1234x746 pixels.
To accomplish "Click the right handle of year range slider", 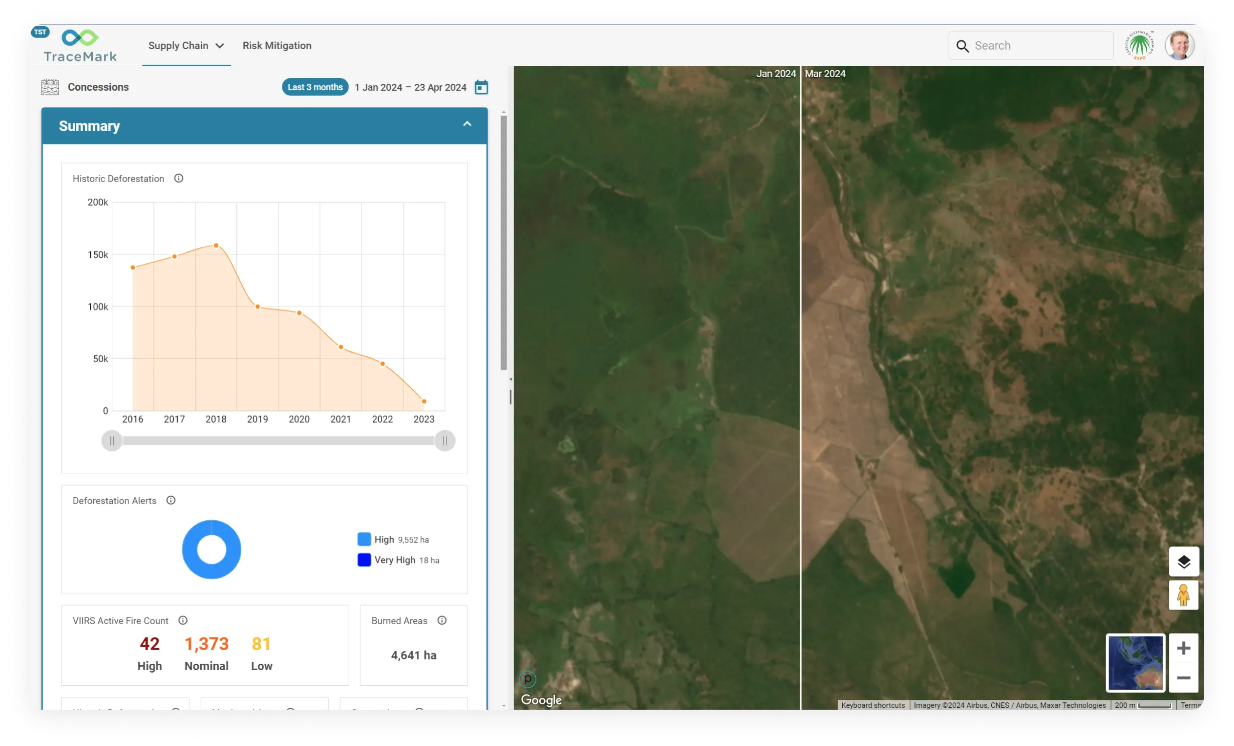I will click(444, 440).
